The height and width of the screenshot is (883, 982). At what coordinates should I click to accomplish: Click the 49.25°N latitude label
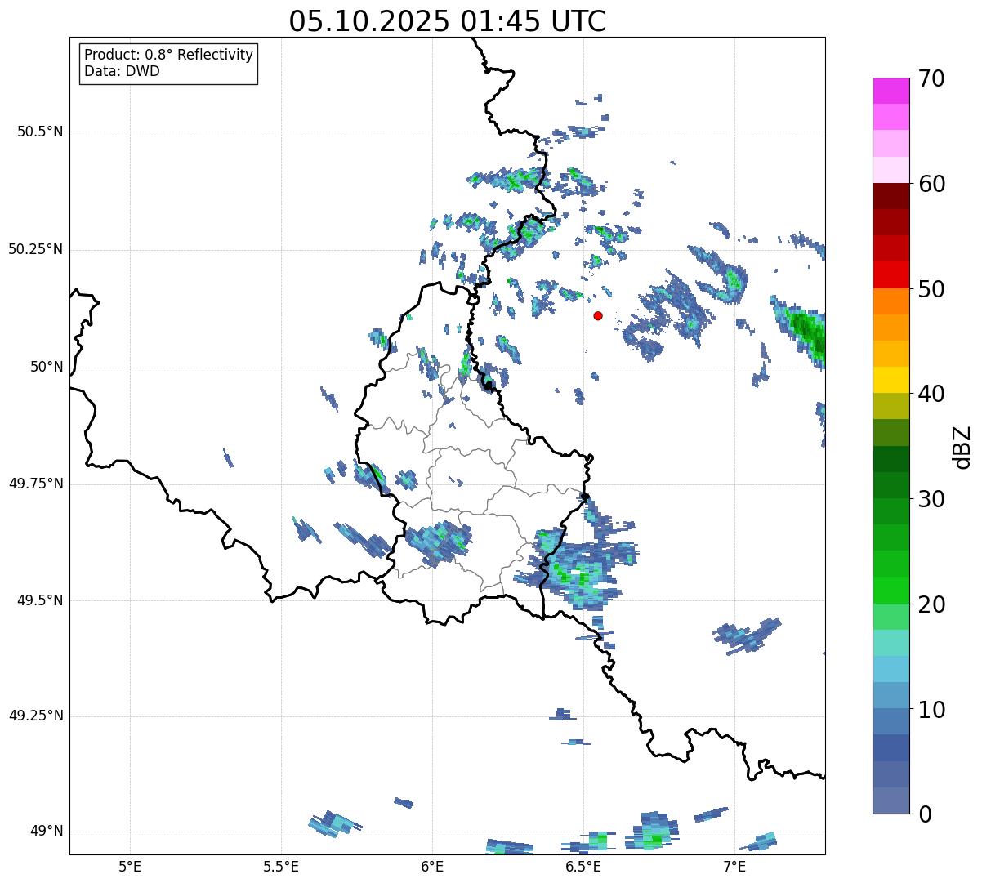pyautogui.click(x=36, y=716)
